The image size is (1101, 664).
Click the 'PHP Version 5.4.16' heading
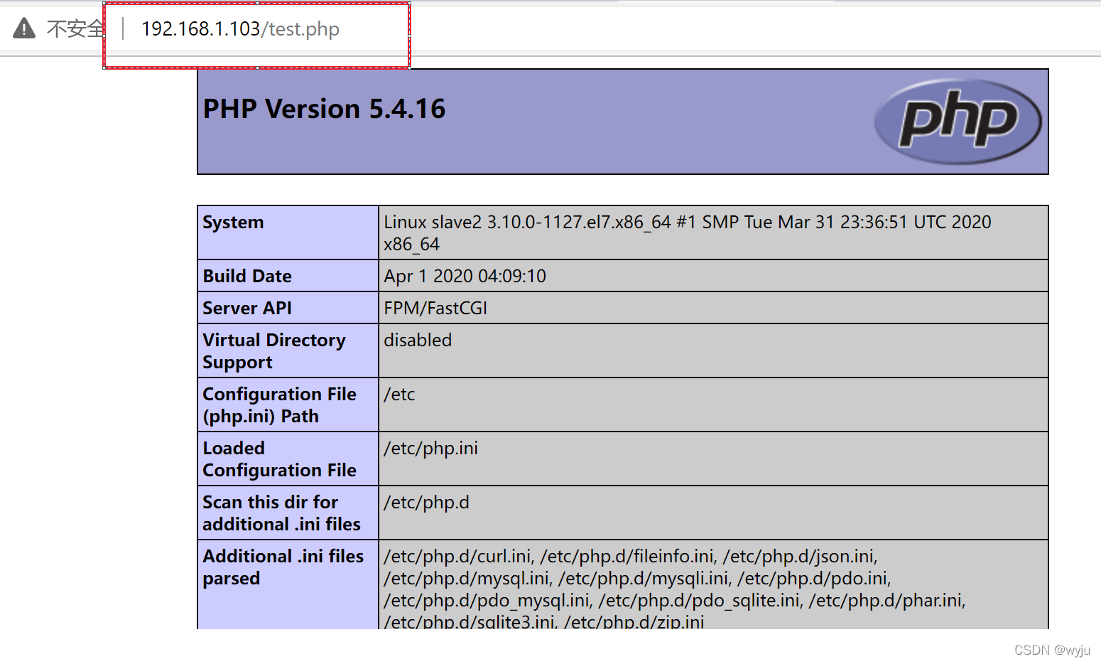tap(324, 109)
